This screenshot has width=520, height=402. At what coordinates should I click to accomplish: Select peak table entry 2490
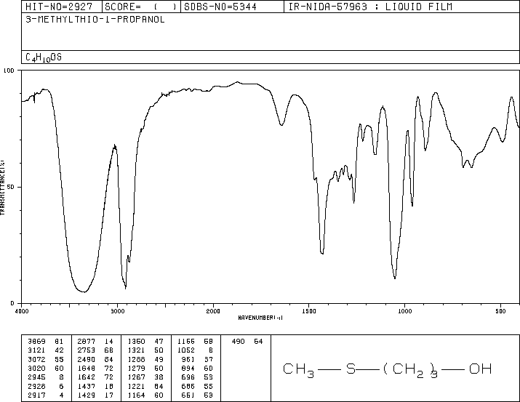coord(87,359)
